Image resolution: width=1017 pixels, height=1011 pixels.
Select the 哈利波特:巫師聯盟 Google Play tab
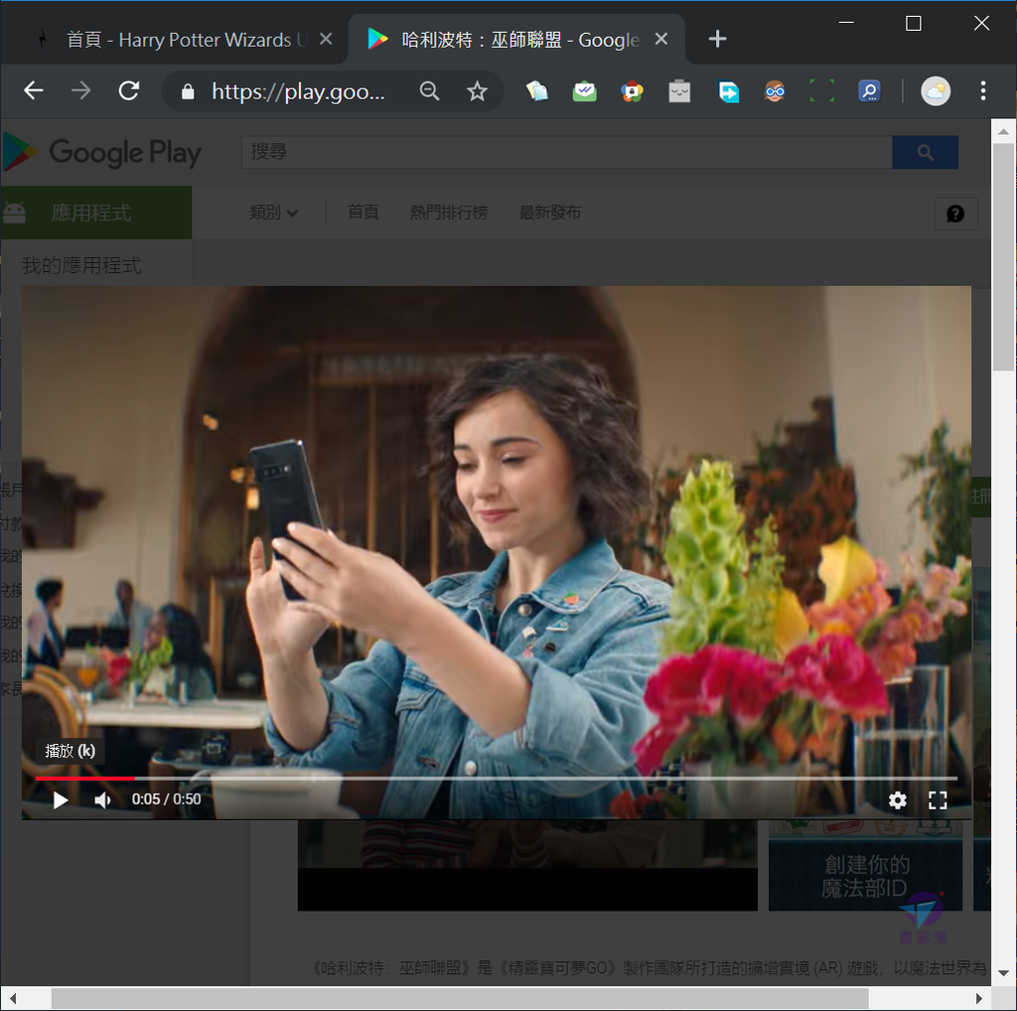pos(516,39)
